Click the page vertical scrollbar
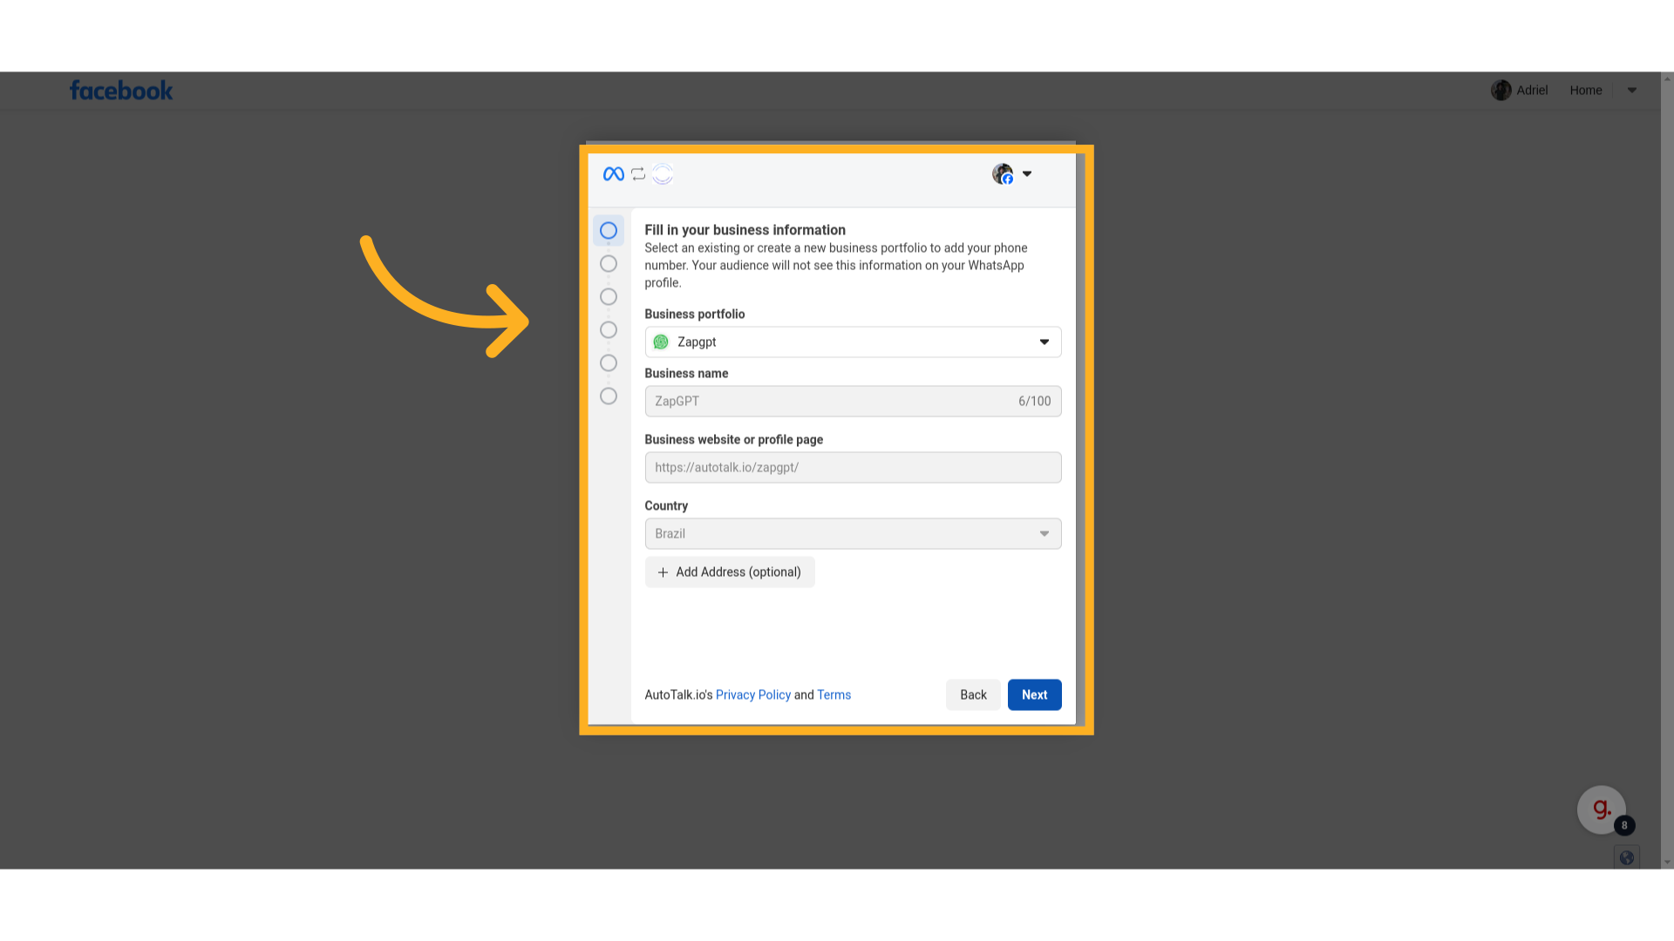This screenshot has width=1674, height=941. [1667, 470]
